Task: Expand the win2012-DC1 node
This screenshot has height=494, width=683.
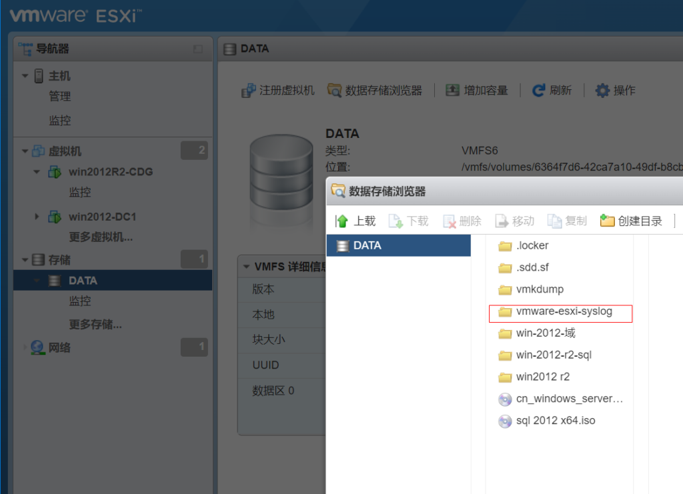Action: (37, 216)
